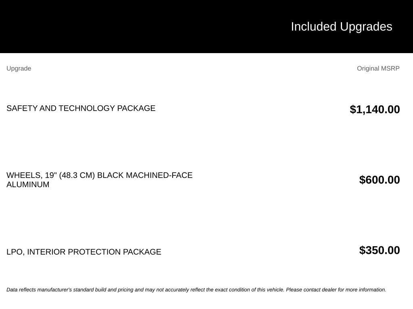Image resolution: width=413 pixels, height=309 pixels.
Task: Click 'INTERIOR PROTECTION' text
Action: tap(74, 252)
